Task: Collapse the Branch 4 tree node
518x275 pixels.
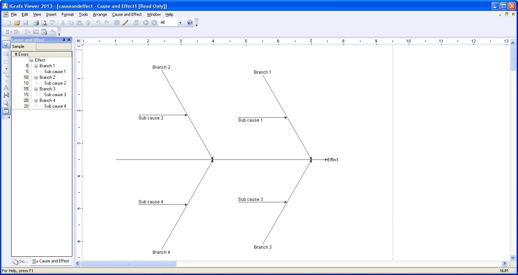Action: click(36, 100)
